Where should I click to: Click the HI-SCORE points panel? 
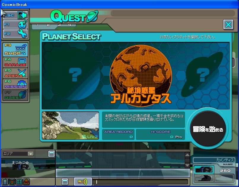point(160,134)
